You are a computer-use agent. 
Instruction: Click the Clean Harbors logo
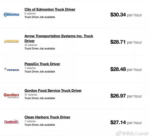pyautogui.click(x=11, y=122)
